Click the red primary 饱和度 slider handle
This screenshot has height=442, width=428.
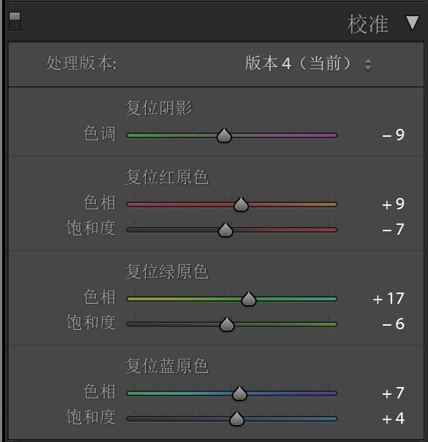point(226,230)
